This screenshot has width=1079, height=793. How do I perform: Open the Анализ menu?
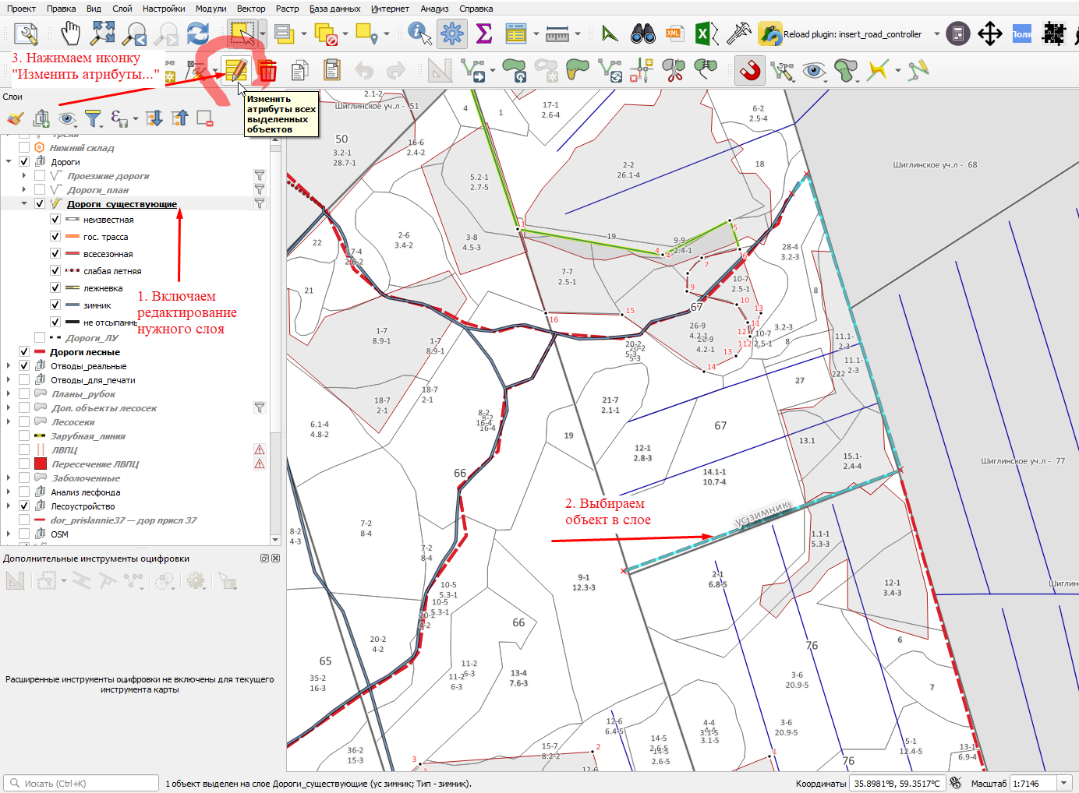(x=434, y=9)
